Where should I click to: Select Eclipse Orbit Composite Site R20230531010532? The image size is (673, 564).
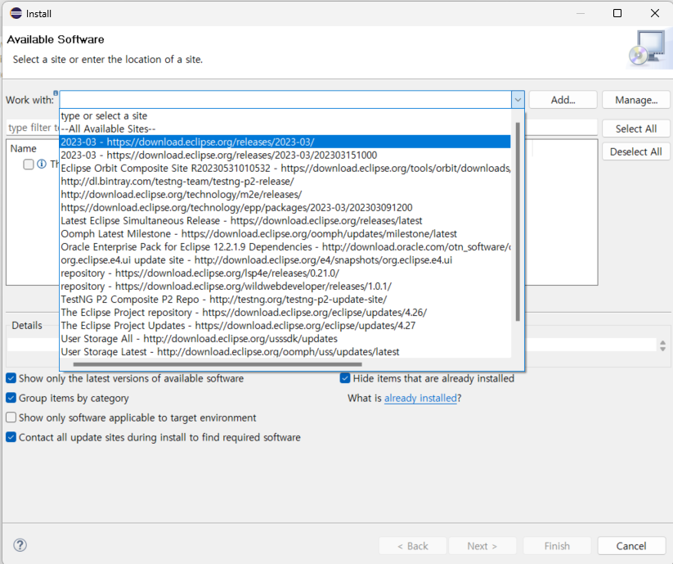pyautogui.click(x=285, y=169)
